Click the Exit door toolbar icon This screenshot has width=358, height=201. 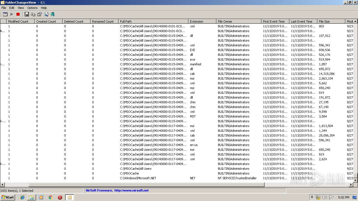[52, 14]
